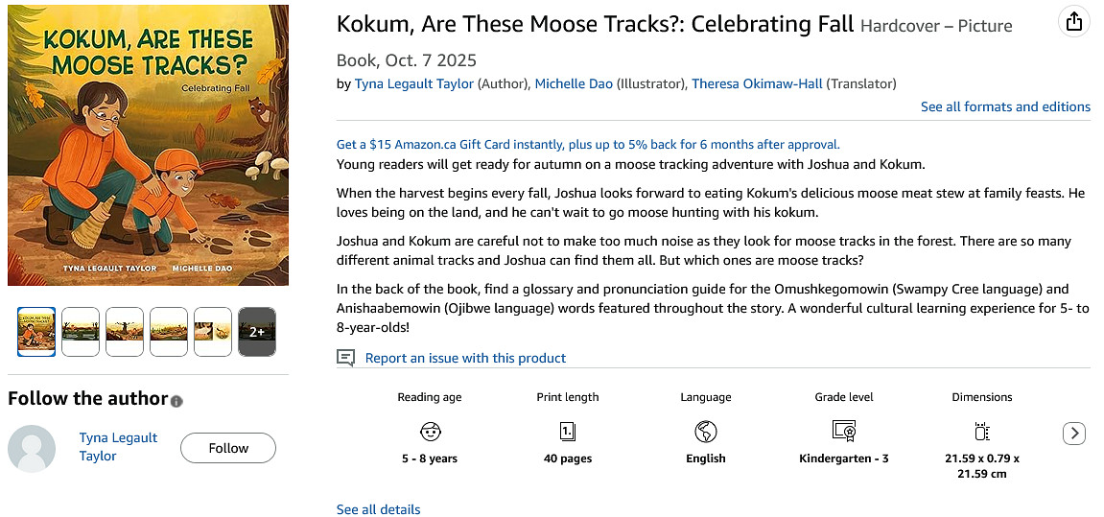This screenshot has width=1104, height=517.
Task: Select the second preview thumbnail
Action: 81,331
